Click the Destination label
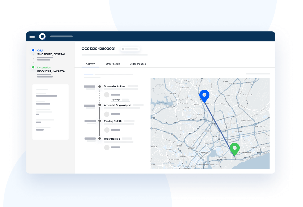The image size is (303, 207). coord(44,67)
